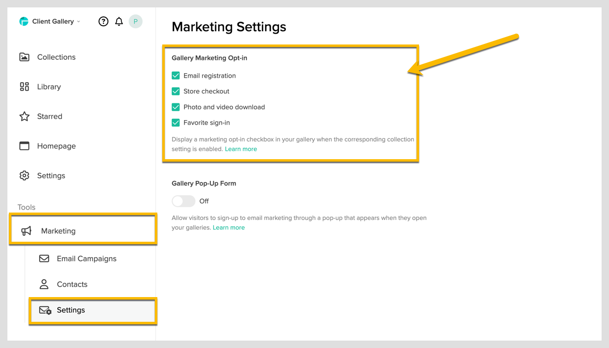Viewport: 609px width, 348px height.
Task: Click the Off label beside toggle
Action: click(x=204, y=201)
